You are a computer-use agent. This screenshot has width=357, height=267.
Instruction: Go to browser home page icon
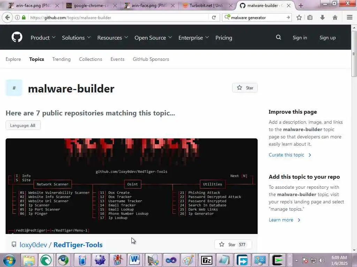pyautogui.click(x=335, y=17)
